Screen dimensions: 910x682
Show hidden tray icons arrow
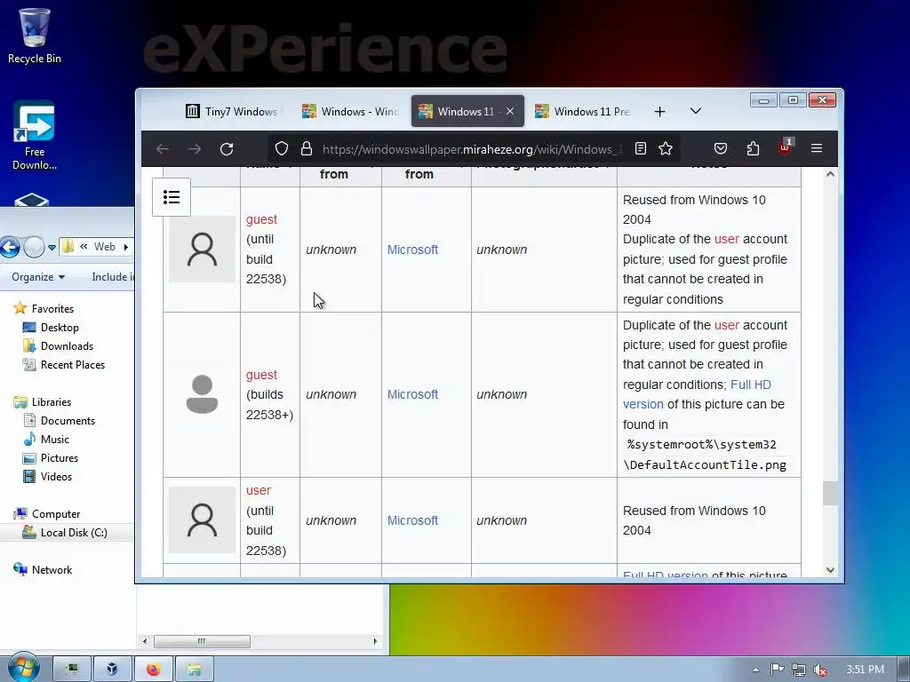click(755, 670)
